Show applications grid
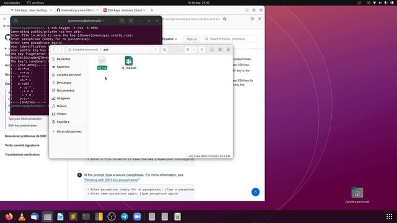 pyautogui.click(x=389, y=217)
